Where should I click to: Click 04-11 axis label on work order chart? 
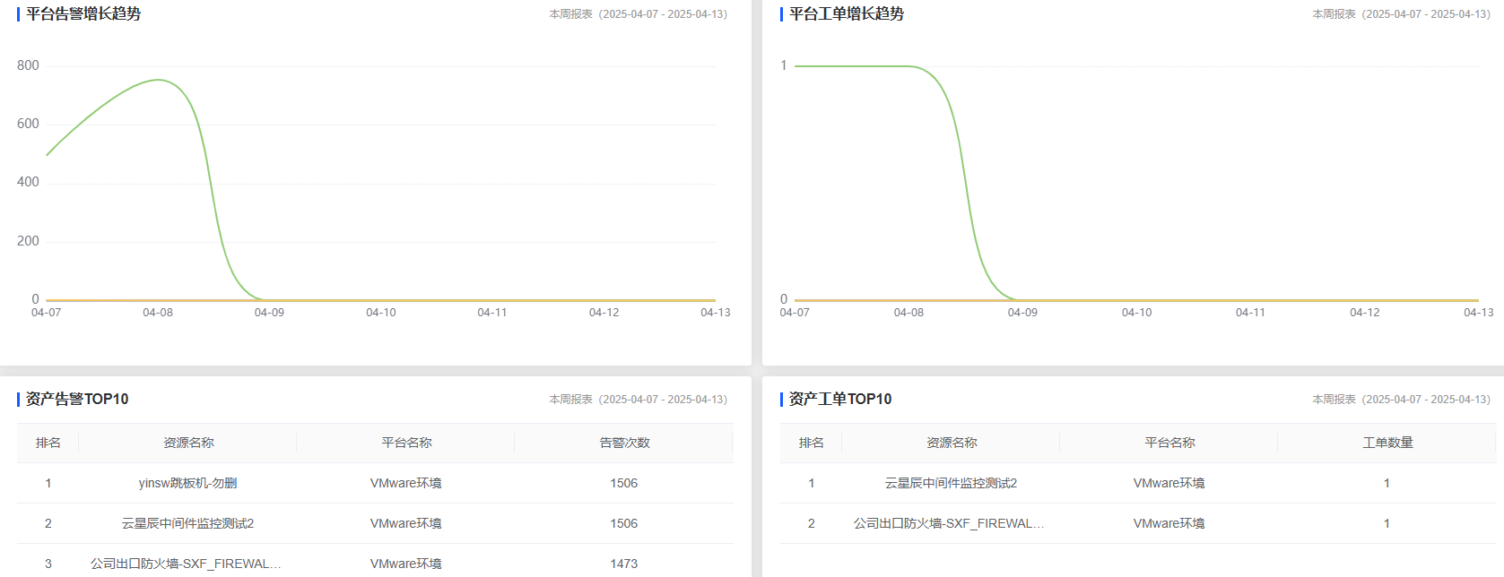(1250, 313)
